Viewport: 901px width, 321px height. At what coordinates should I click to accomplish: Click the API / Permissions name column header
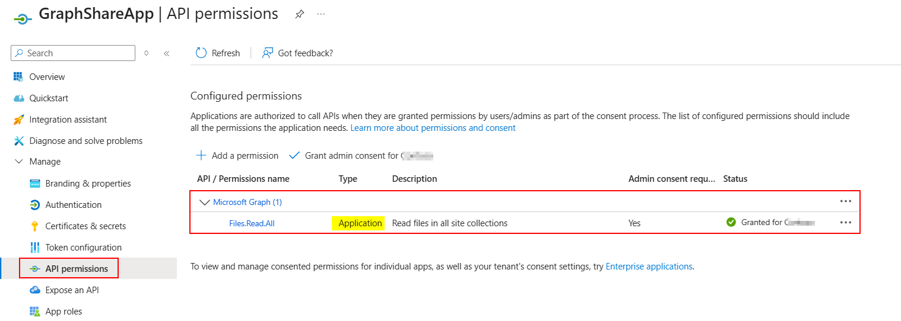coord(243,179)
